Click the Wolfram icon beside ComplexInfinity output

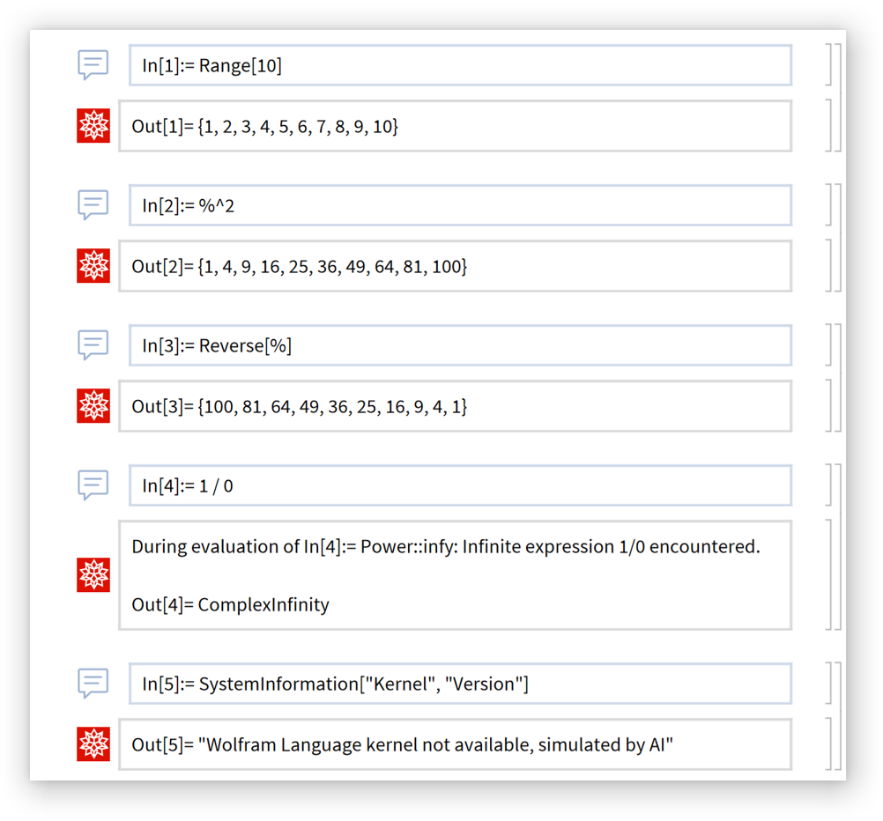pyautogui.click(x=93, y=574)
